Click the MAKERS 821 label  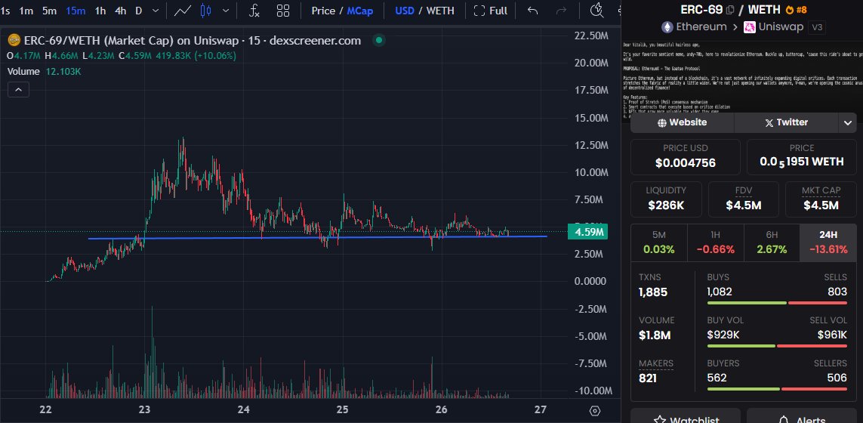[x=655, y=363]
